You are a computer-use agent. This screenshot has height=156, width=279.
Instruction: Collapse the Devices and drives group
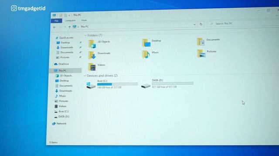85,76
